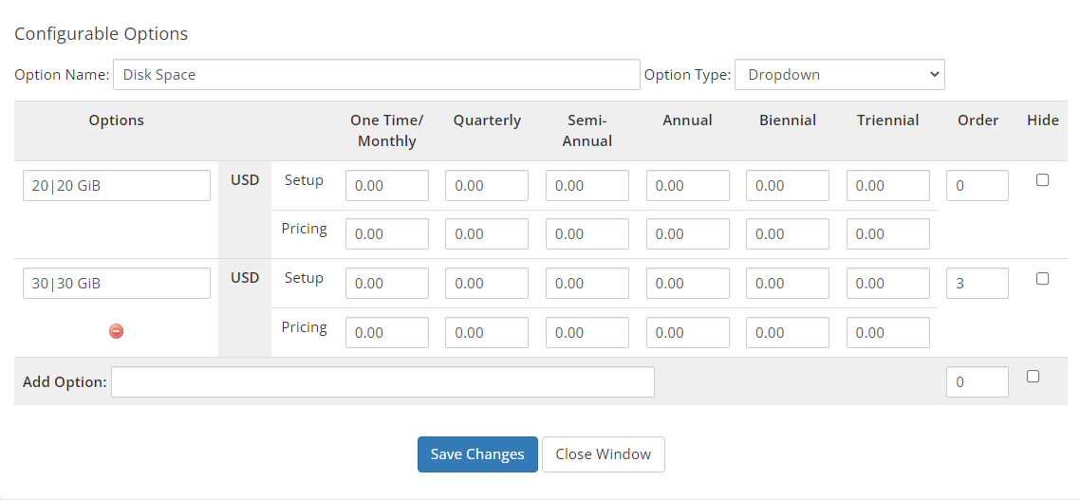Click Close Window button
1080x500 pixels.
click(604, 454)
